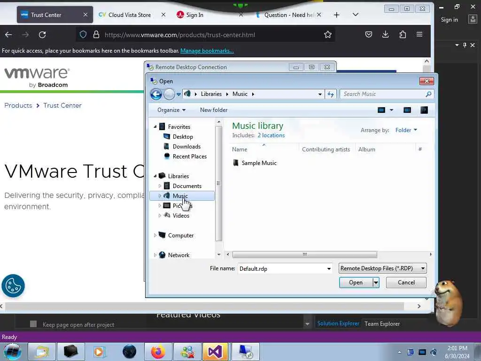Switch to Team Explorer tab
Screen dimensions: 481x361
click(382, 324)
